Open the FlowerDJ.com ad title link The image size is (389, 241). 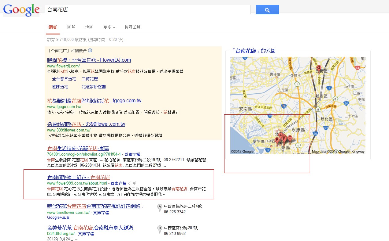(x=89, y=60)
